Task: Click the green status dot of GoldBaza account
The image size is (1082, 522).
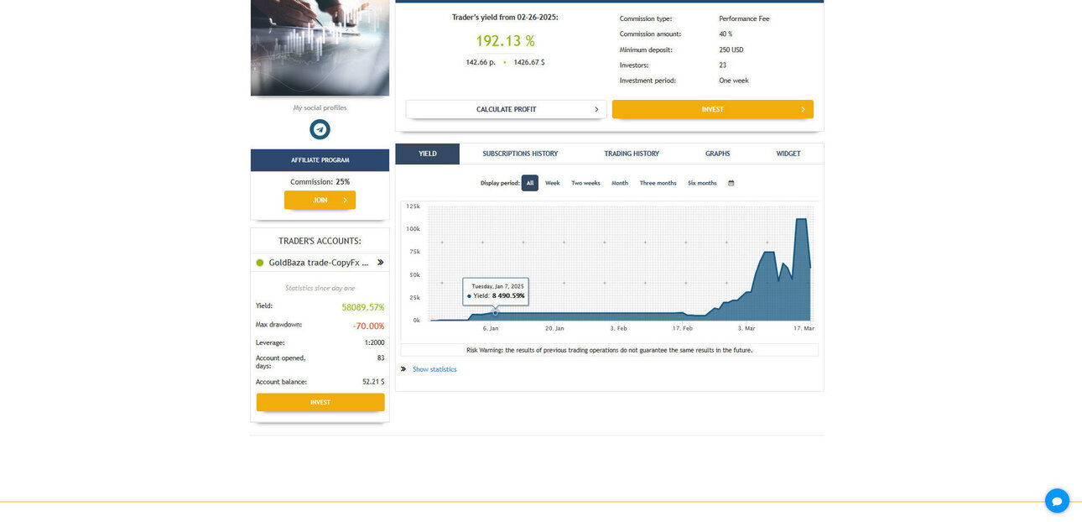Action: tap(260, 263)
